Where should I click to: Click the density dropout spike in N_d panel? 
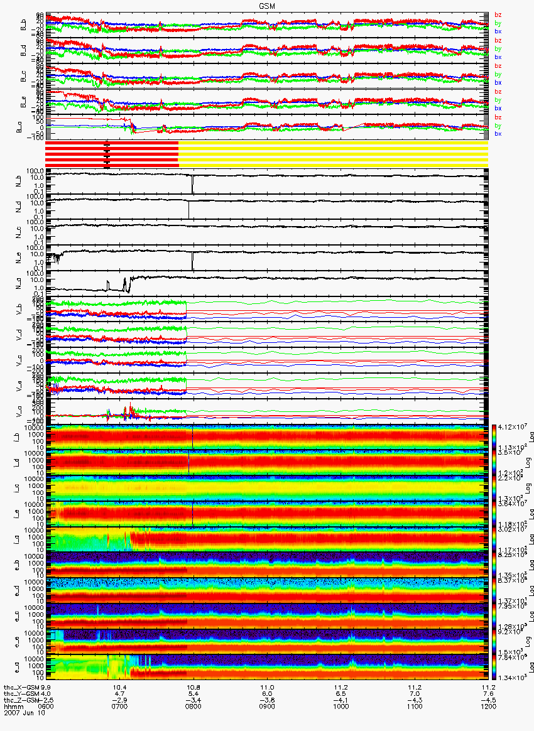(189, 209)
